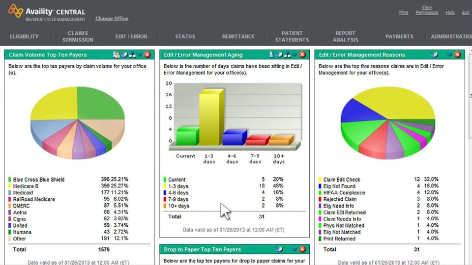472x265 pixels.
Task: Click chart icon in Drop to Paper panel header
Action: coord(279,249)
